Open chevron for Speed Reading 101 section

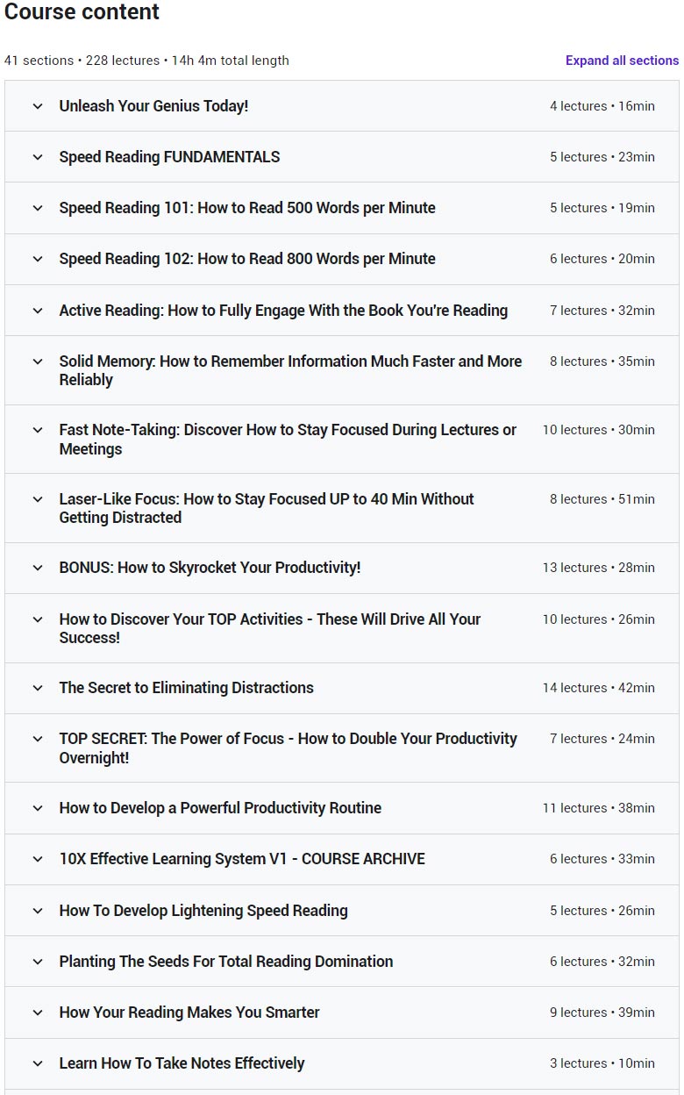[38, 208]
